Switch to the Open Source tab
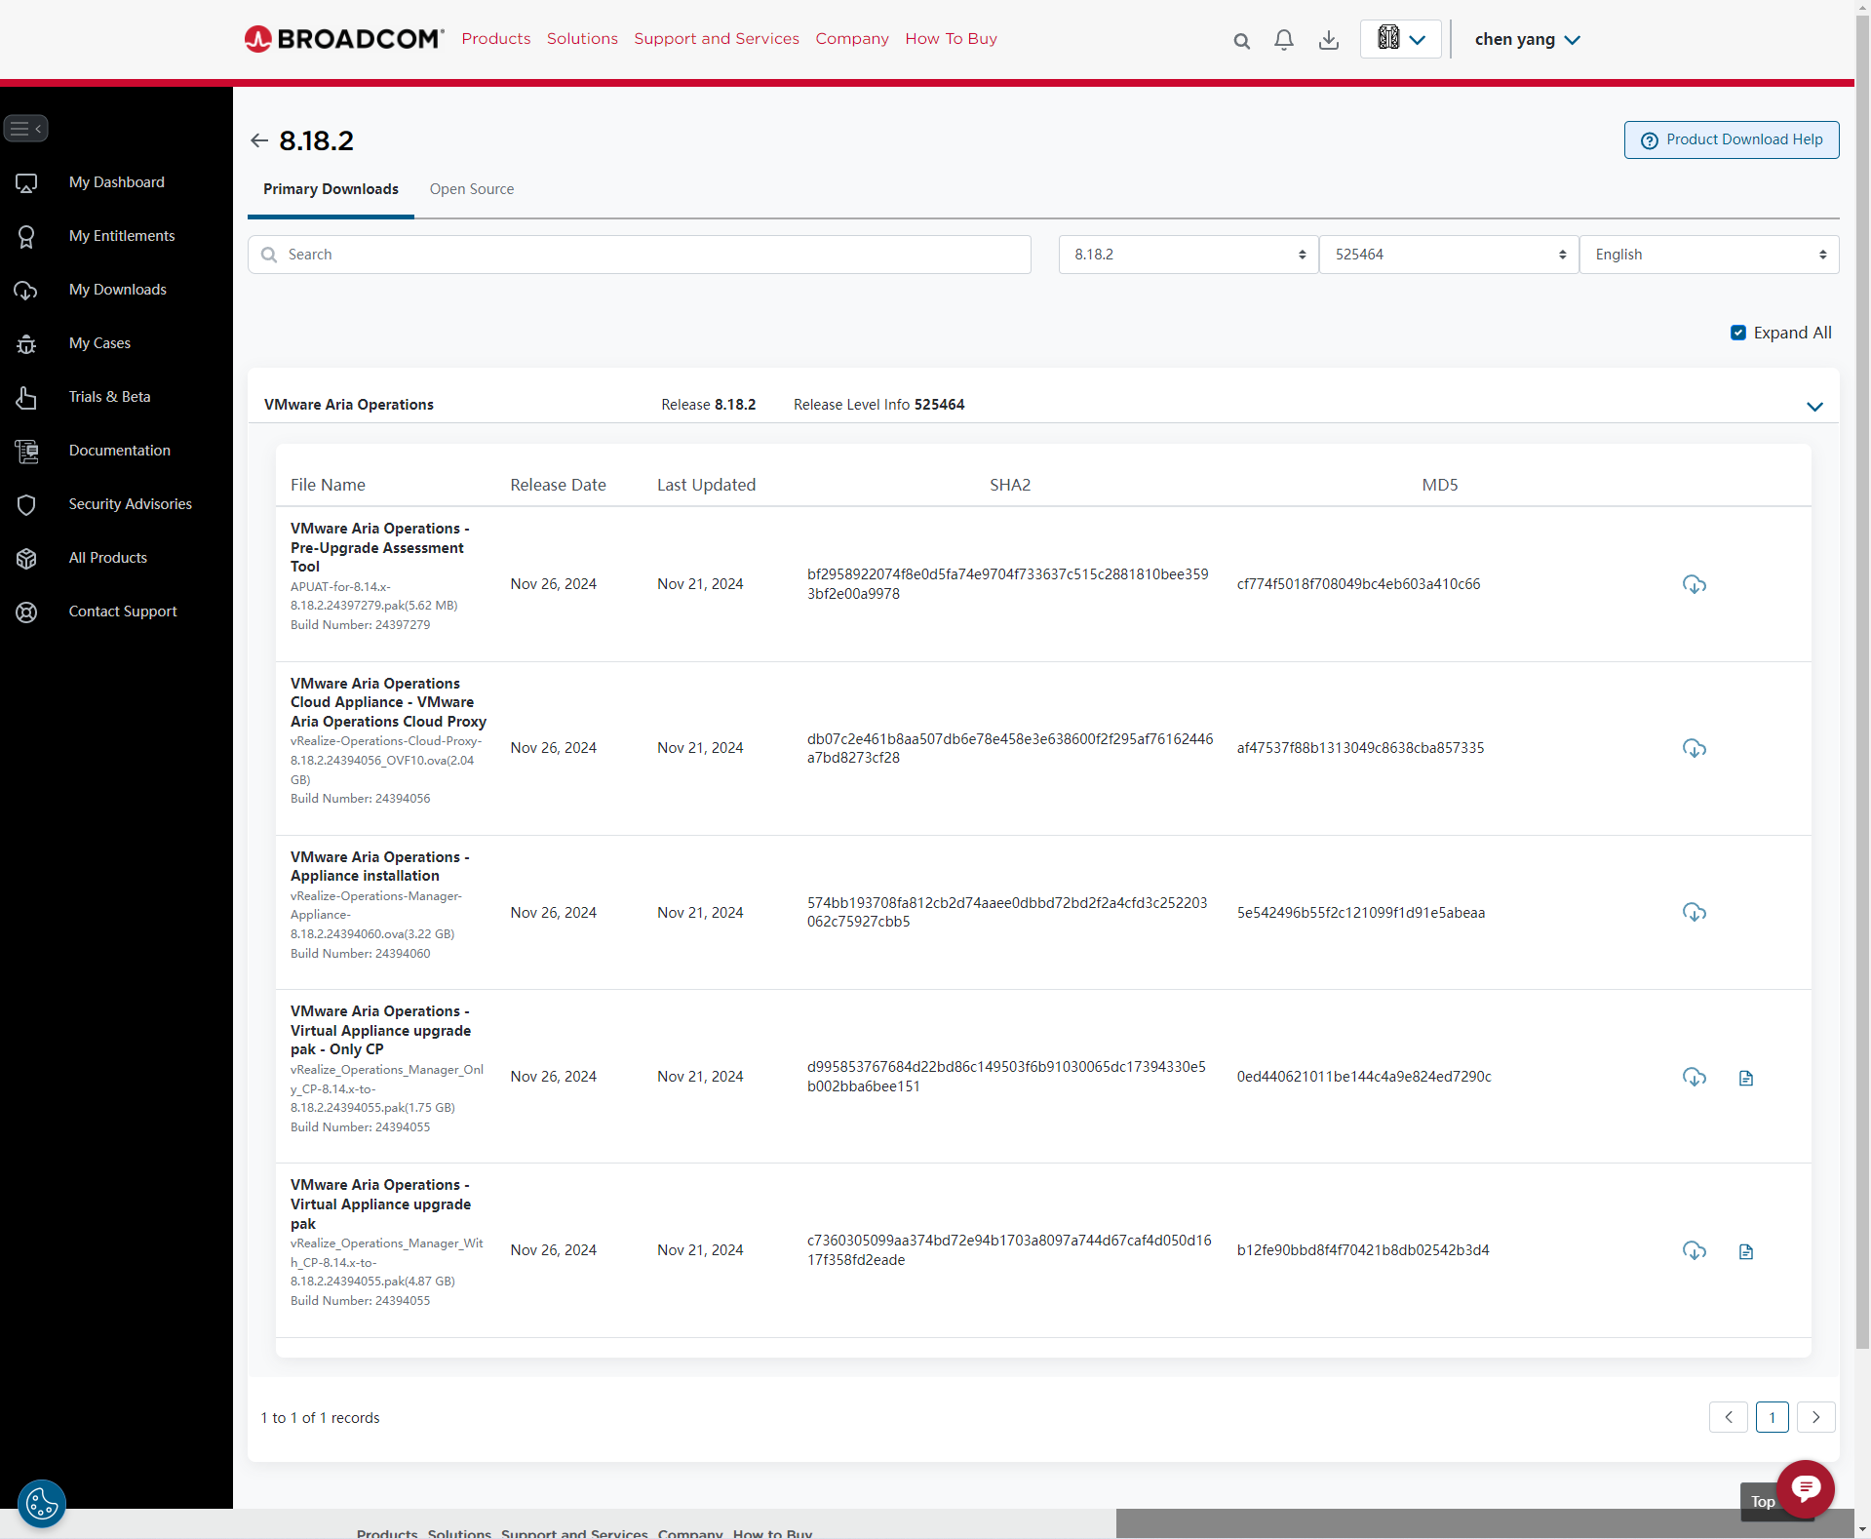1871x1539 pixels. tap(471, 189)
